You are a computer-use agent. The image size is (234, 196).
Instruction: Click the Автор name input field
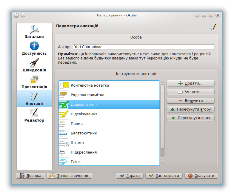click(143, 47)
